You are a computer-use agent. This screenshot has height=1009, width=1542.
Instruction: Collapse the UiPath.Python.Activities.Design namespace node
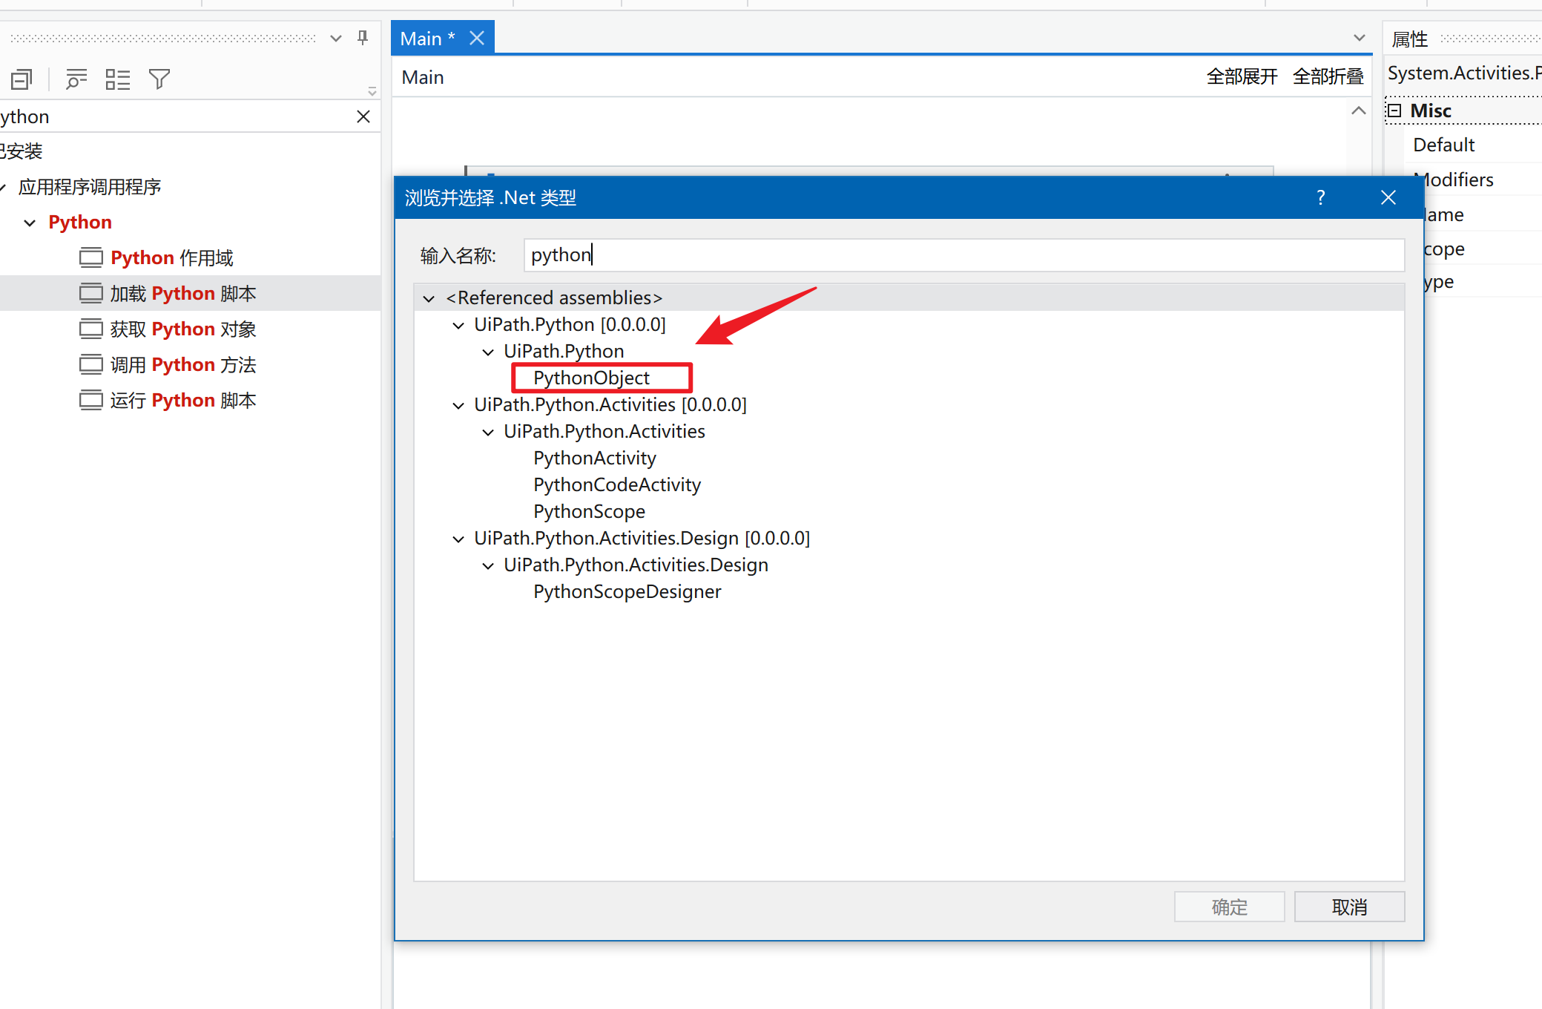click(488, 565)
